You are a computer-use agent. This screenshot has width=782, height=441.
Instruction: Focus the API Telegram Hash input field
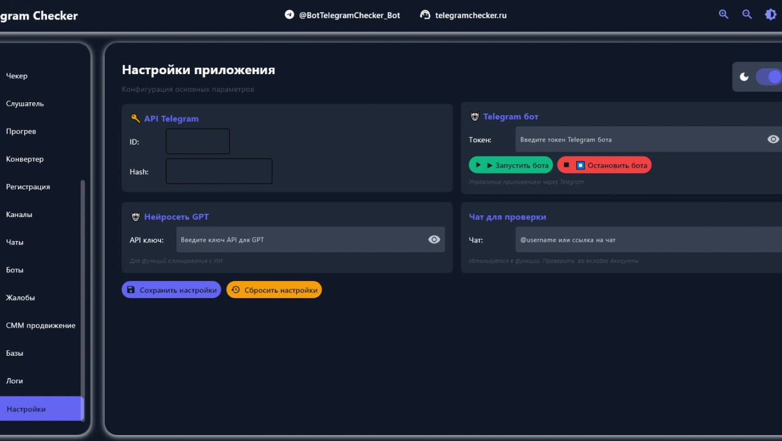click(x=219, y=171)
